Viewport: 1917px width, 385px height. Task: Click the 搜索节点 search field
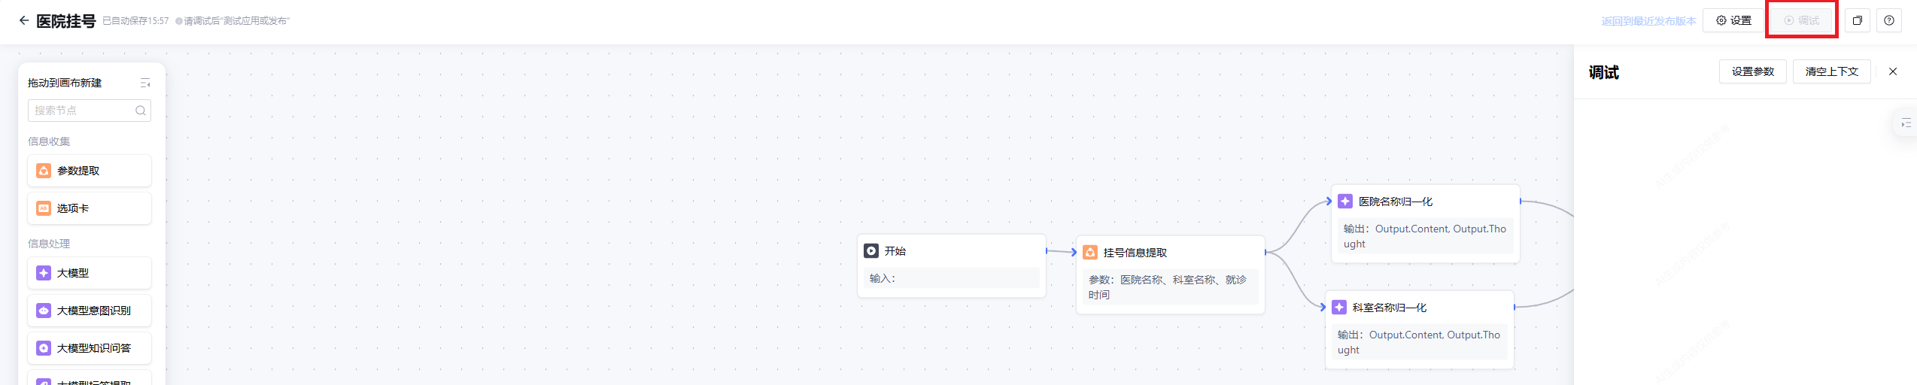click(x=81, y=111)
